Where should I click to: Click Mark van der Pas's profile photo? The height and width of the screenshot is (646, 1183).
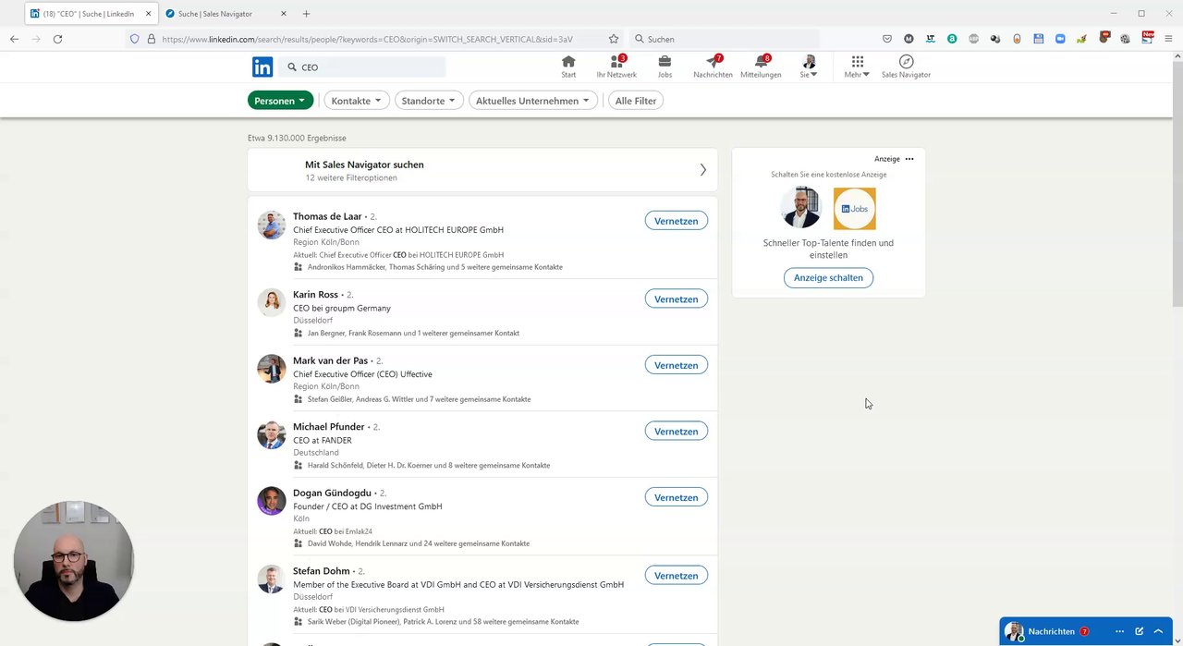pos(272,369)
